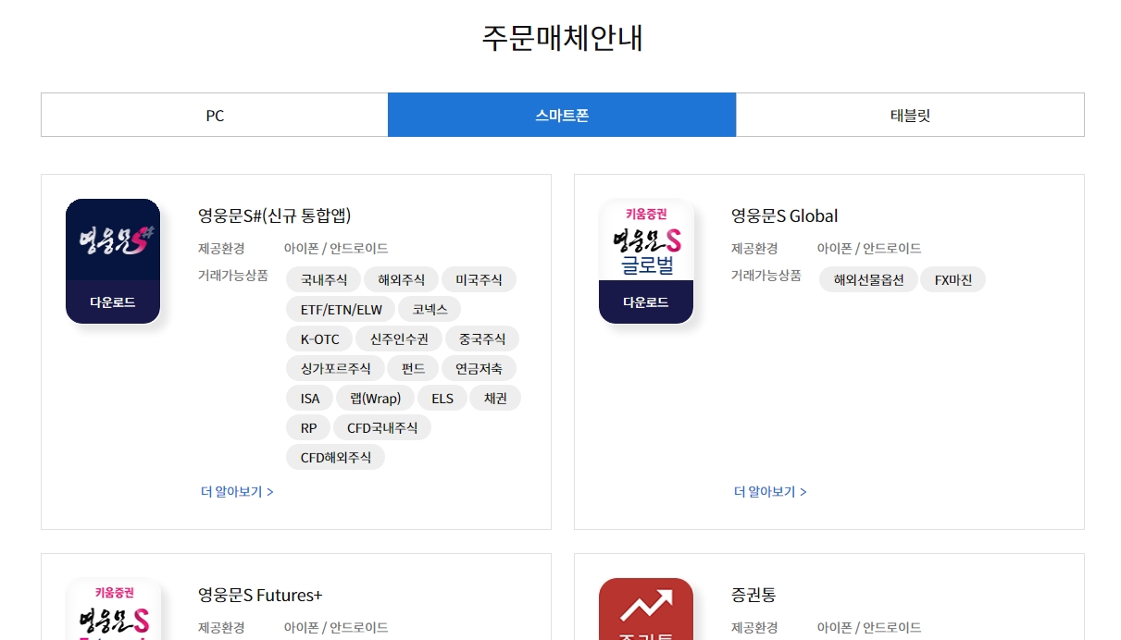Select the 펀드 tag
This screenshot has width=1121, height=640.
coord(413,368)
